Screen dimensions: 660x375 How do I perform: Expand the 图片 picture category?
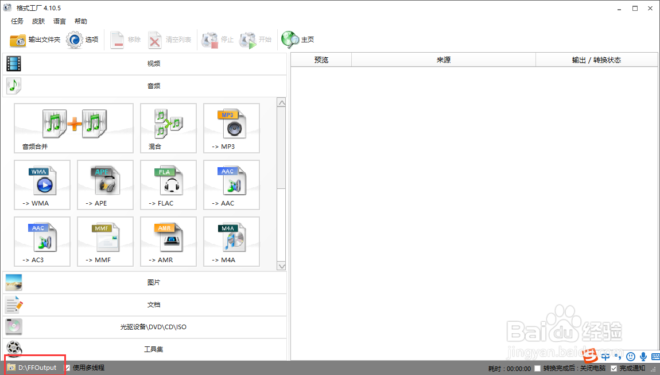pos(145,283)
